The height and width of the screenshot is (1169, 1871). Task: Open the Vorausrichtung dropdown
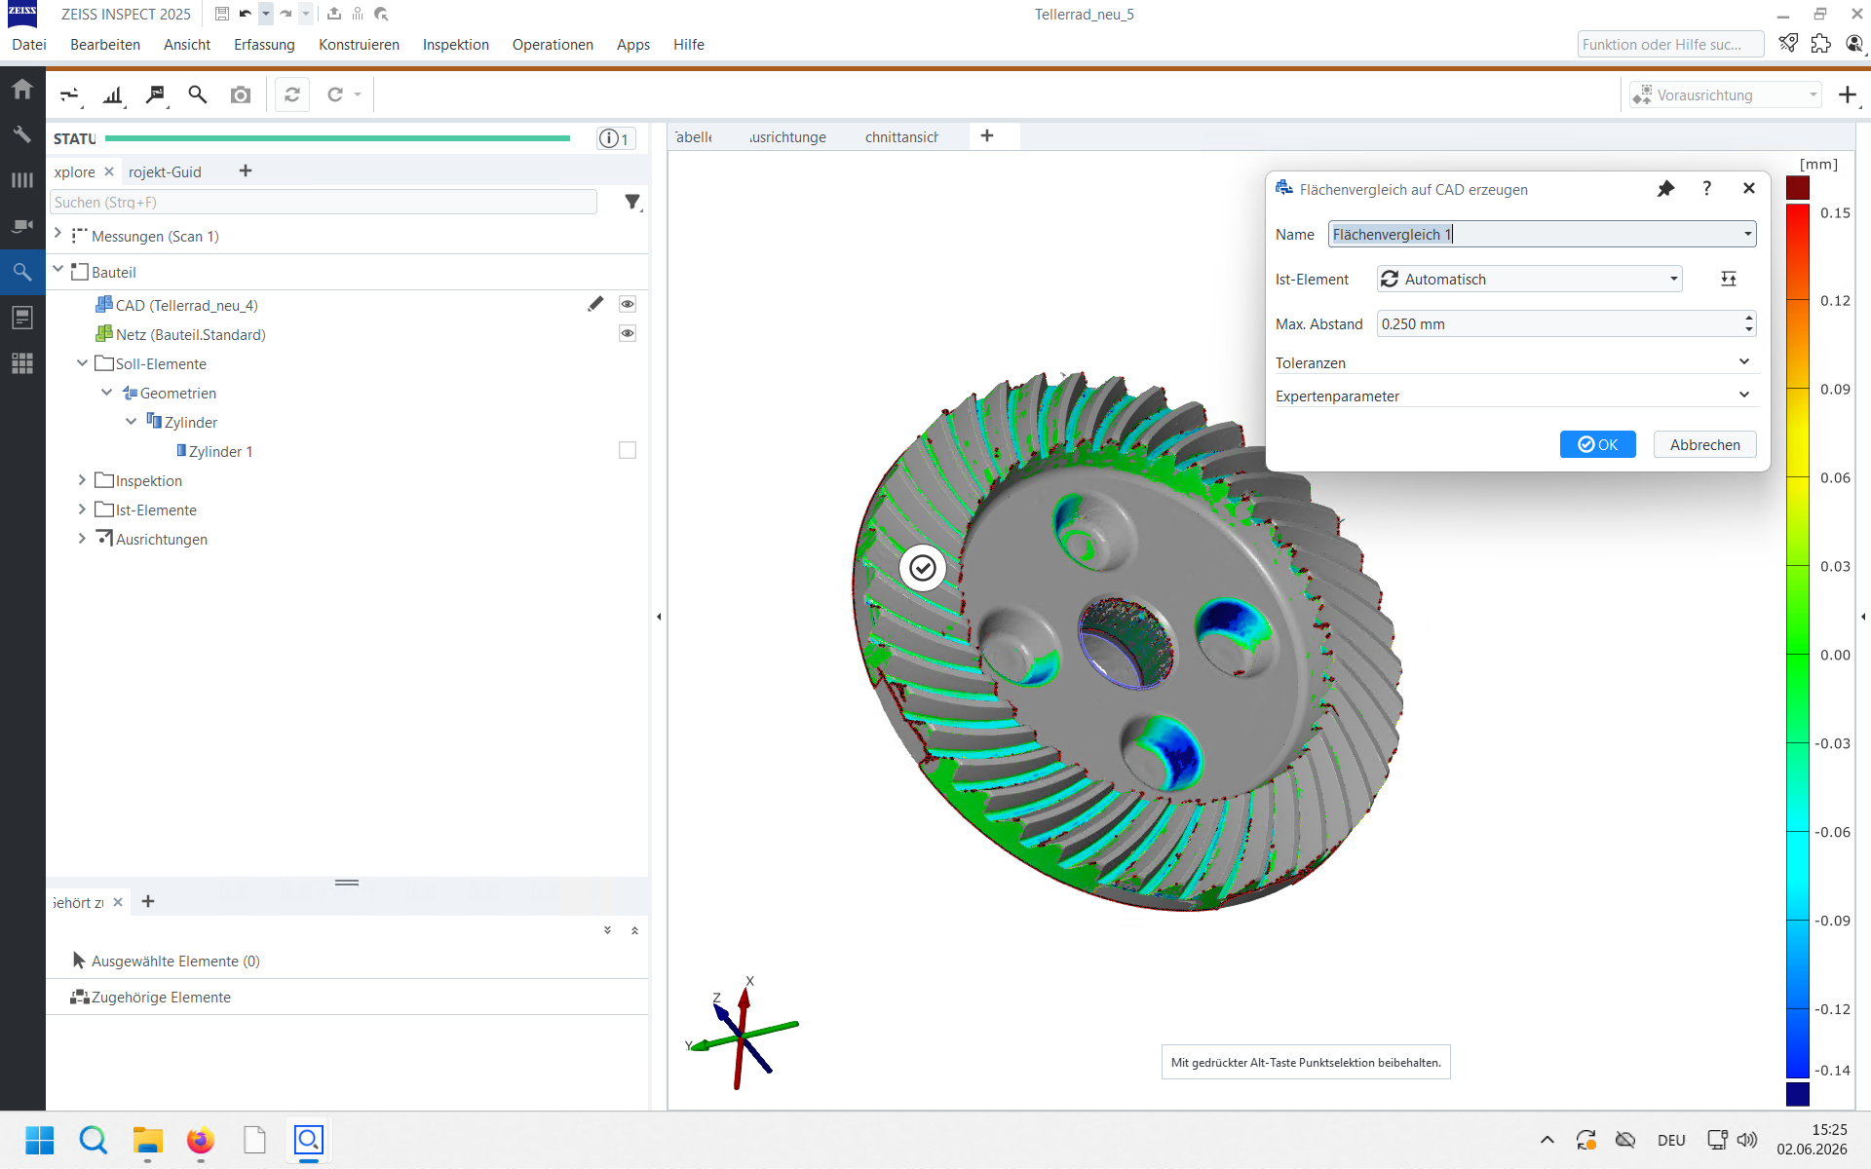pos(1725,94)
